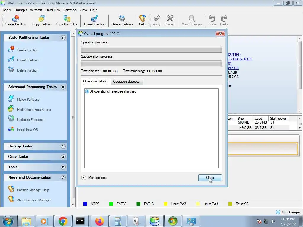This screenshot has height=227, width=303.
Task: Click the Linux Ext2 yellow legend swatch
Action: click(x=166, y=204)
